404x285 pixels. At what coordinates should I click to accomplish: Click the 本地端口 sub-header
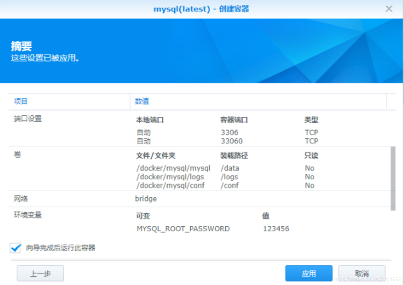[150, 120]
